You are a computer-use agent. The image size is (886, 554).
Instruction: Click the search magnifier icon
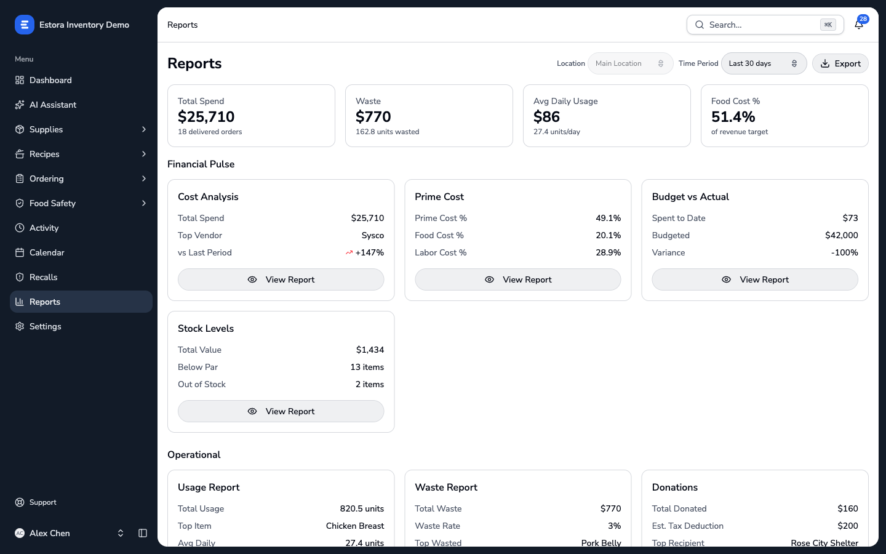(x=700, y=25)
